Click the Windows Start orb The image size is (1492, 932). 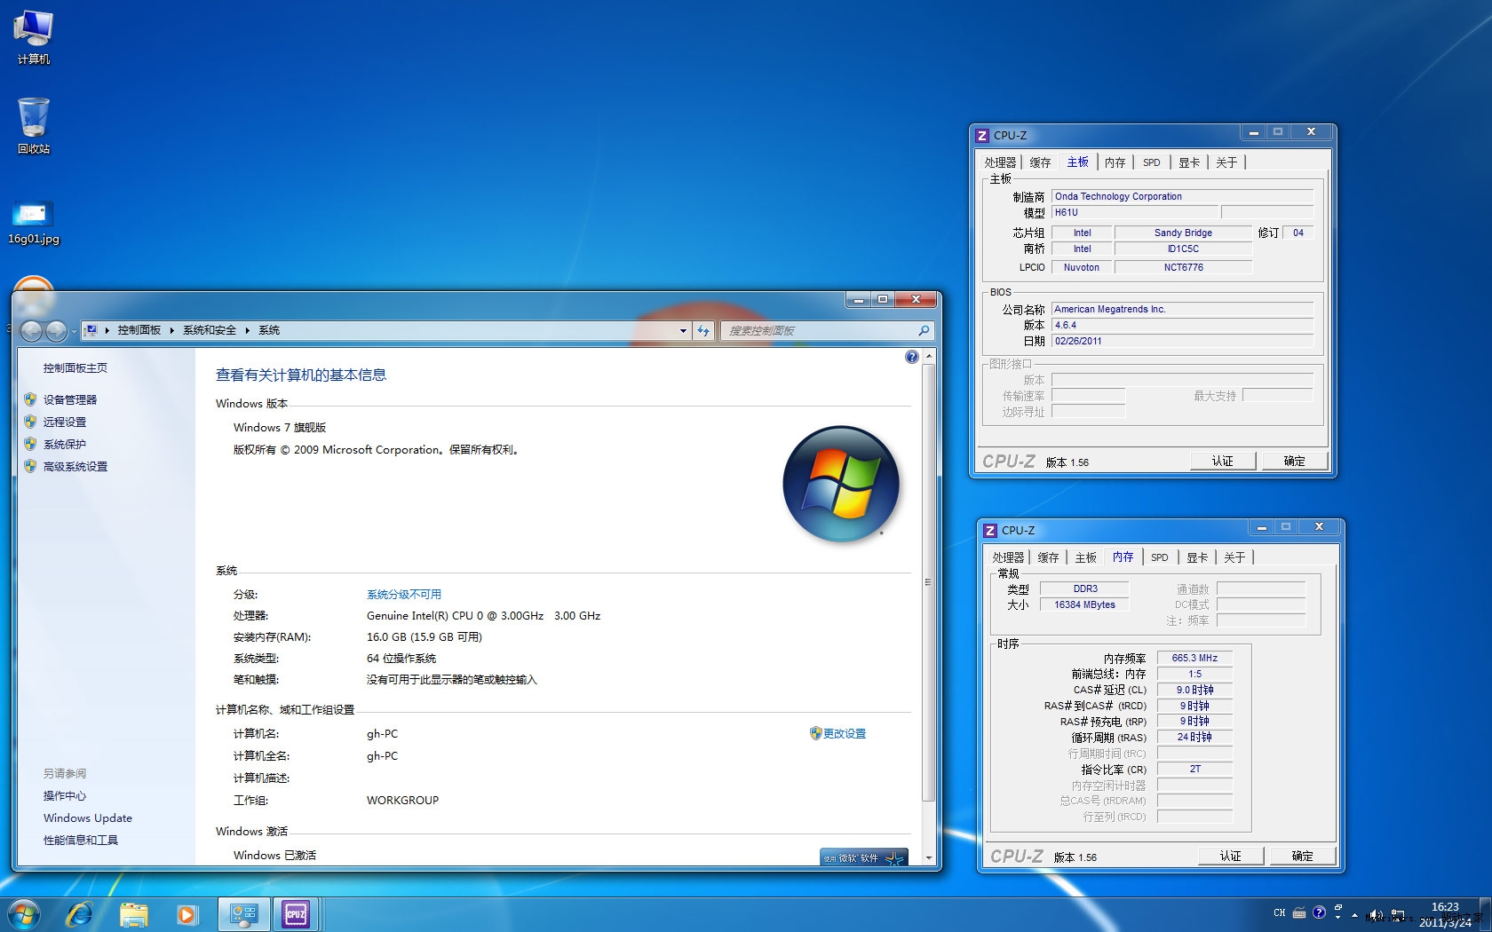[24, 913]
